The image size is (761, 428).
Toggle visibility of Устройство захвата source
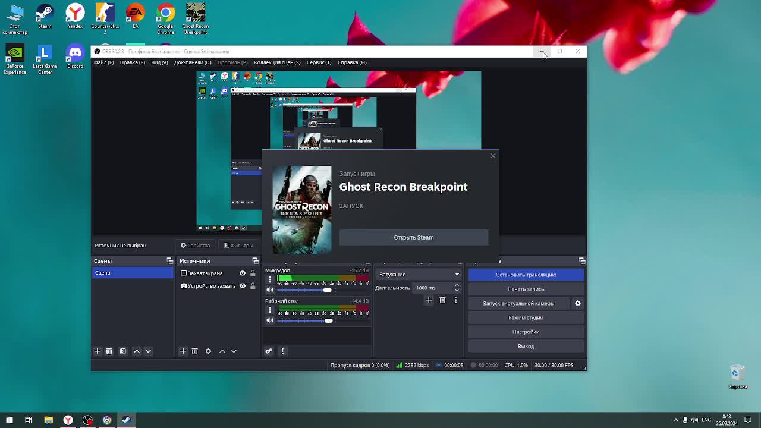point(243,286)
